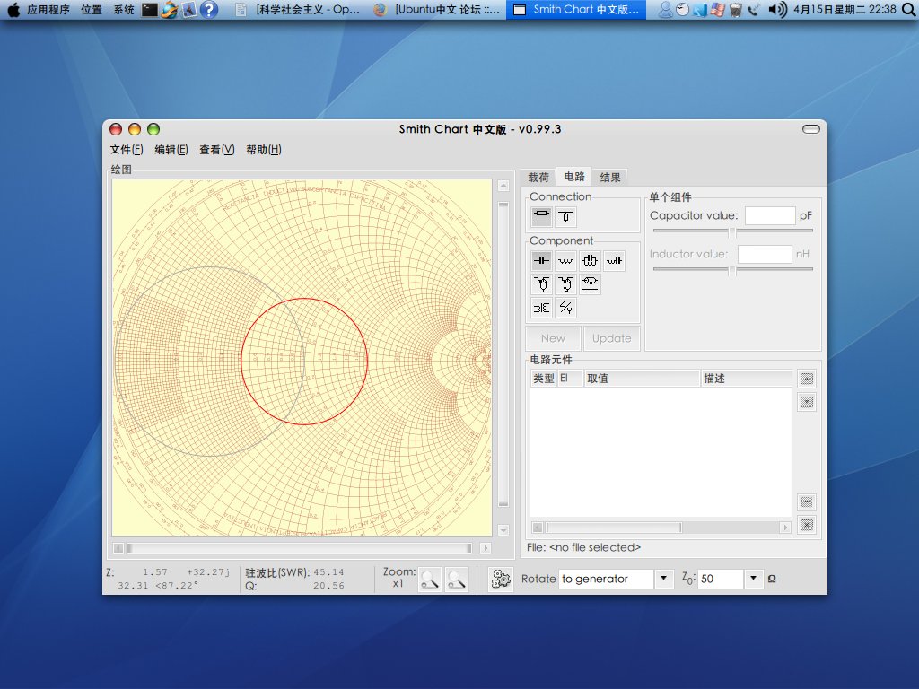The width and height of the screenshot is (919, 689).
Task: Click the 'to generator' combo box field
Action: (x=607, y=579)
